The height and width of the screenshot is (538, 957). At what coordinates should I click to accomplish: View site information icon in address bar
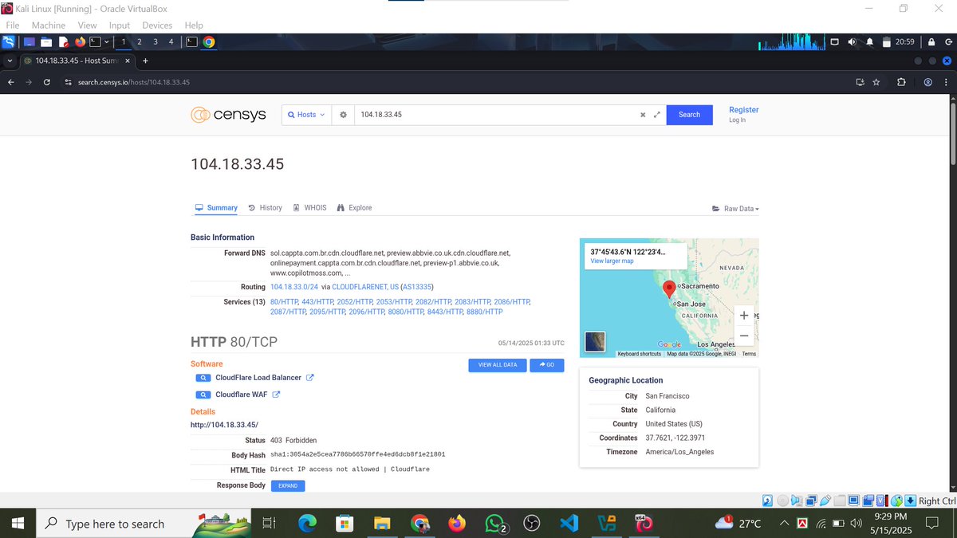pyautogui.click(x=69, y=82)
